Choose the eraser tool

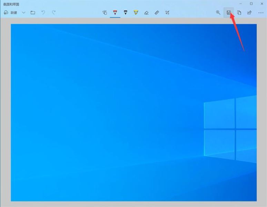pos(146,12)
